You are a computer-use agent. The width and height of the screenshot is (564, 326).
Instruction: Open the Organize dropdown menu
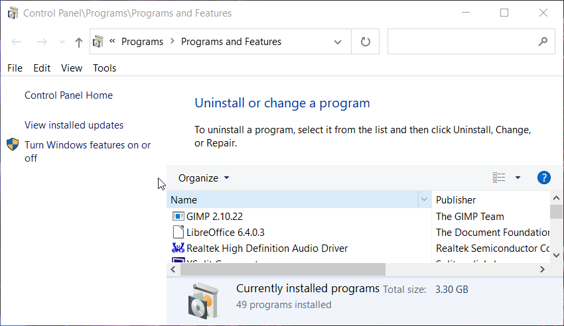(x=204, y=178)
